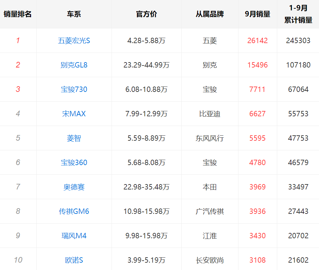Open the 宝骏730 car series link
This screenshot has height=270, width=319.
[74, 89]
